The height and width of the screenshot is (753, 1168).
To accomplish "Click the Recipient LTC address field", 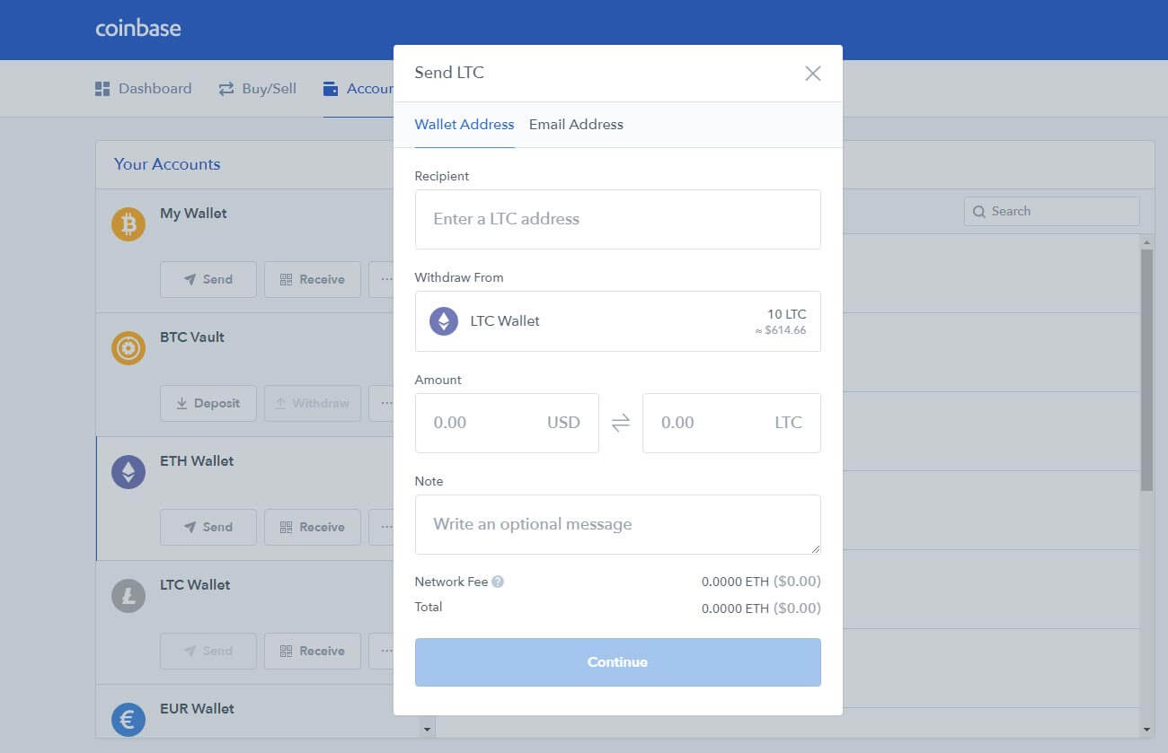I will click(x=617, y=219).
